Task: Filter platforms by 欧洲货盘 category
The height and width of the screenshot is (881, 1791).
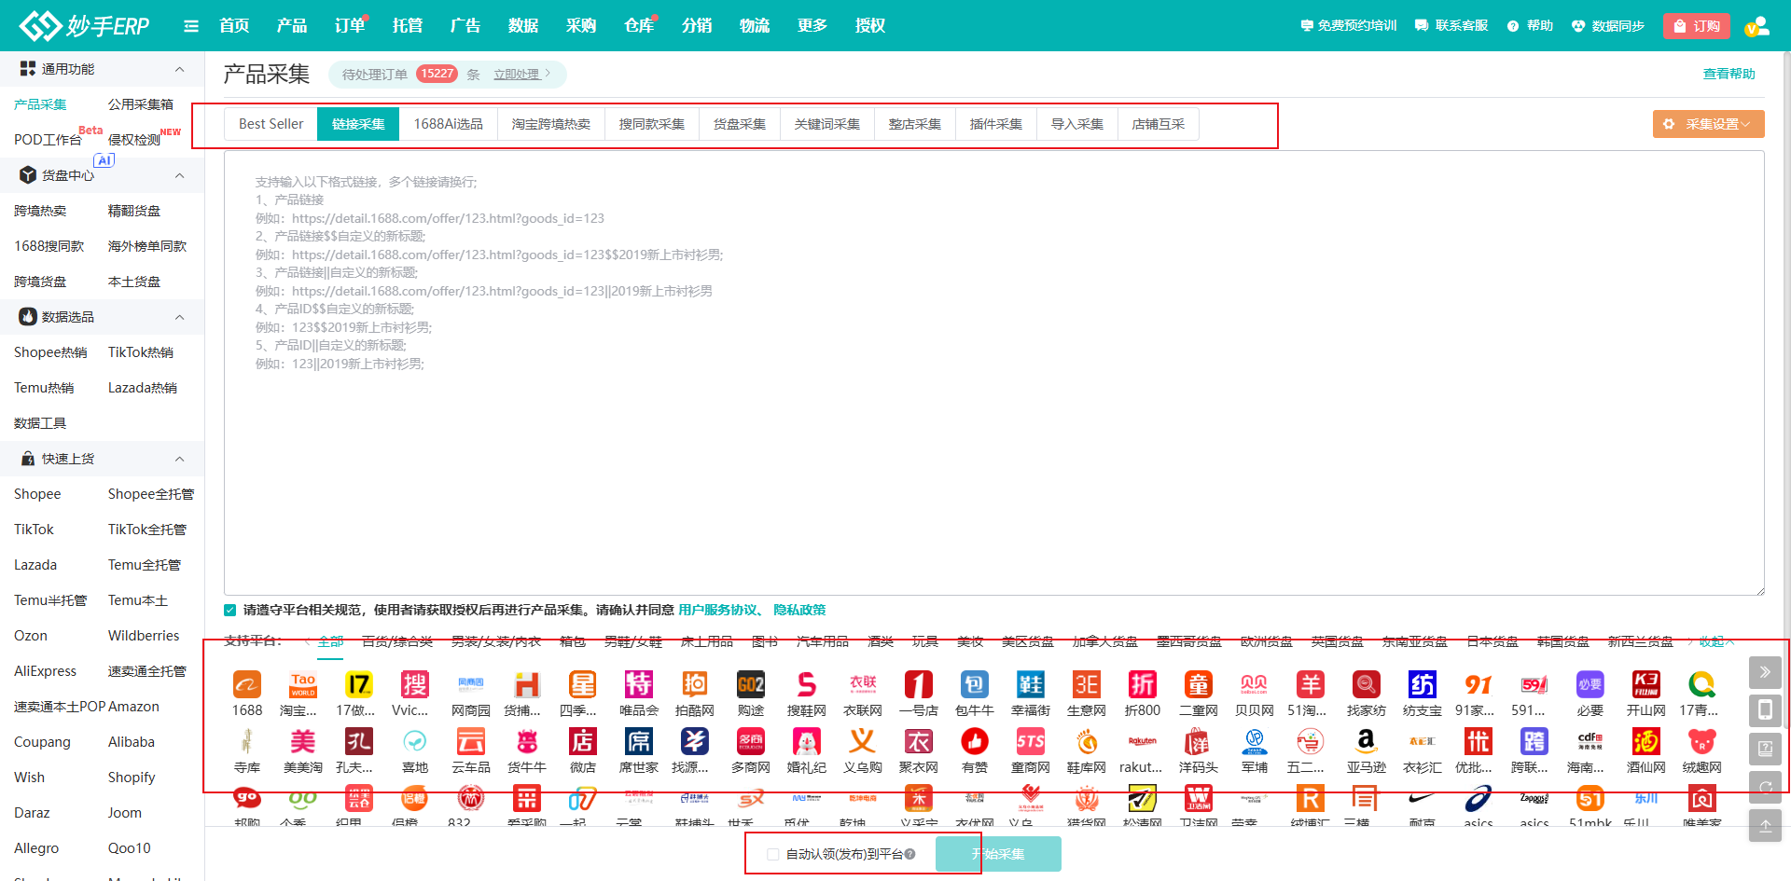Action: [x=1267, y=641]
